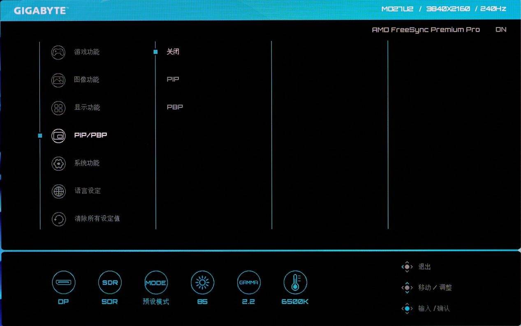Select the PIP/PBP window icon
This screenshot has width=521, height=326.
[58, 135]
